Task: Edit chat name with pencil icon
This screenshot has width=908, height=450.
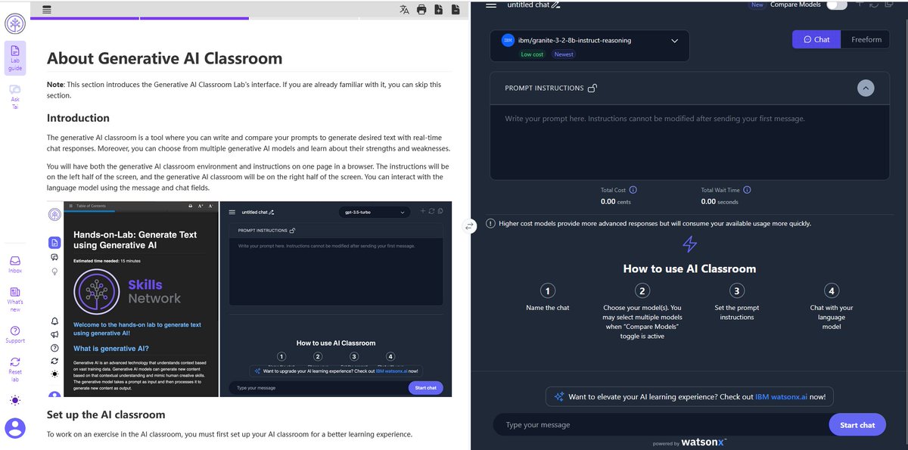Action: (556, 5)
